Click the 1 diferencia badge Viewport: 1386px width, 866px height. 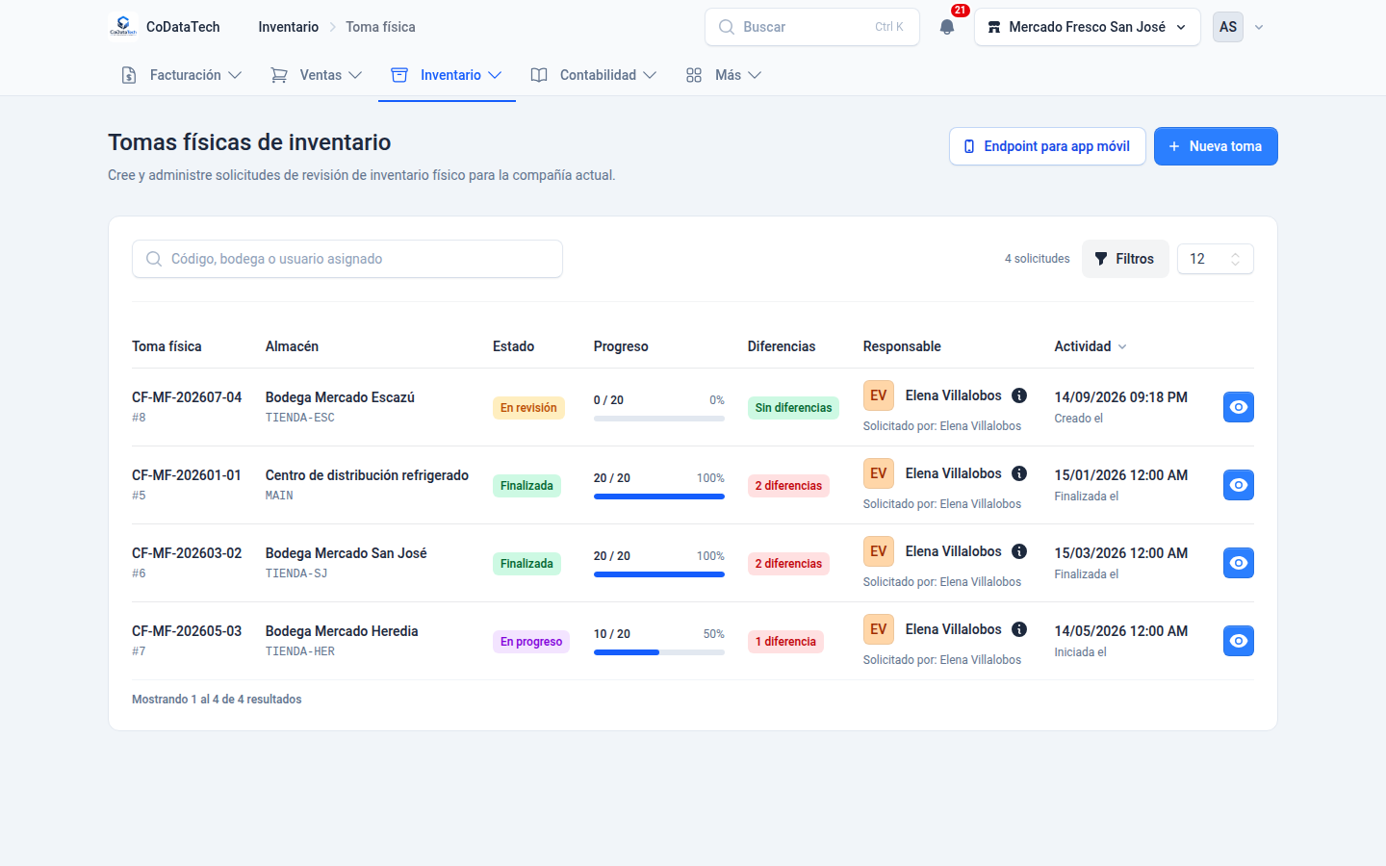point(785,642)
